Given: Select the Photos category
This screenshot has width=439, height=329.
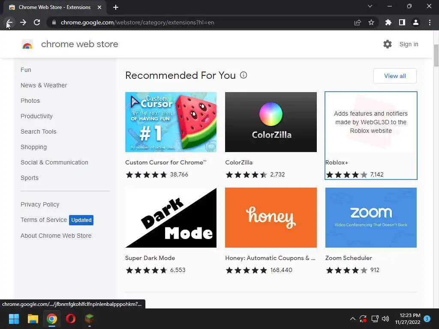Looking at the screenshot, I should click(30, 101).
